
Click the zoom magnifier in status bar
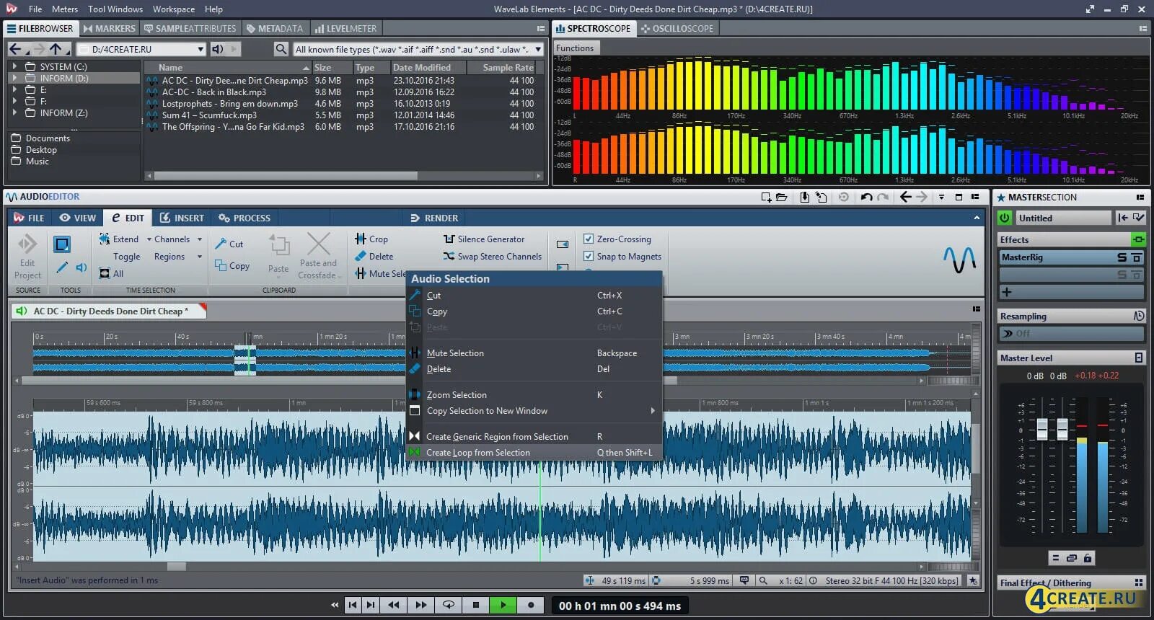click(763, 580)
